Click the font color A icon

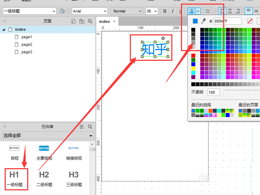click(192, 11)
